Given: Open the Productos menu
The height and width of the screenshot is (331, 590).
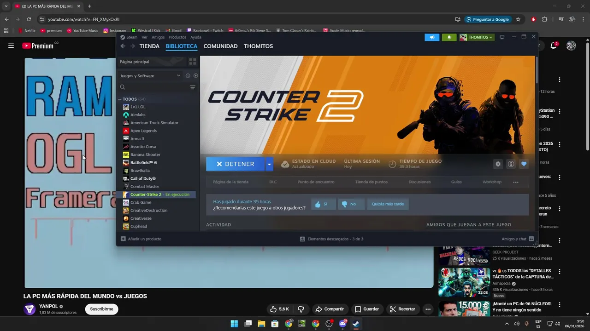Looking at the screenshot, I should [x=177, y=37].
